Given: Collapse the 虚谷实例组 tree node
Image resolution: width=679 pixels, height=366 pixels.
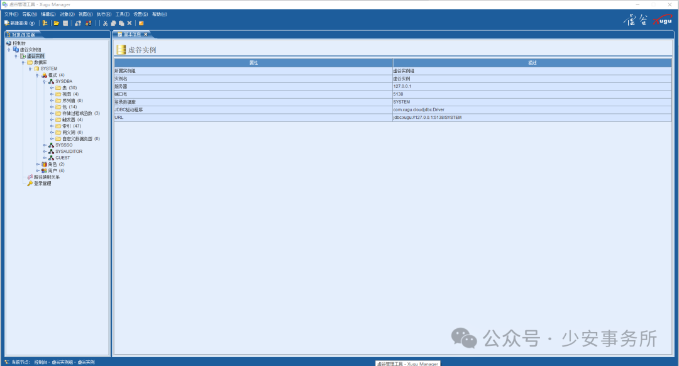Looking at the screenshot, I should click(x=9, y=50).
